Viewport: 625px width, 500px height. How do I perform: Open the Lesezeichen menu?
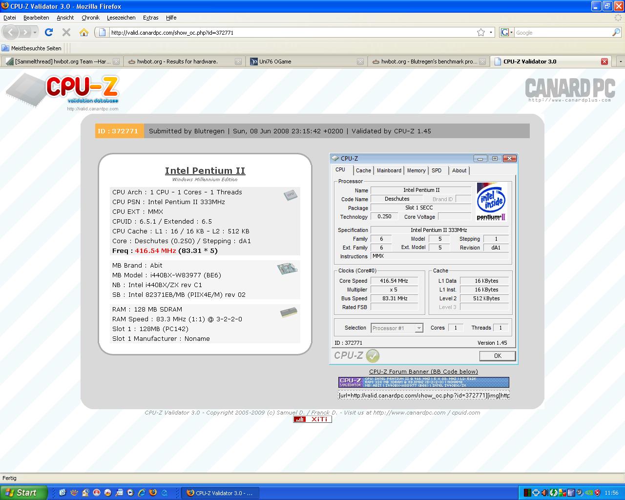pos(121,18)
